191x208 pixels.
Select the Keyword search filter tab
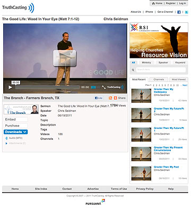180,63
